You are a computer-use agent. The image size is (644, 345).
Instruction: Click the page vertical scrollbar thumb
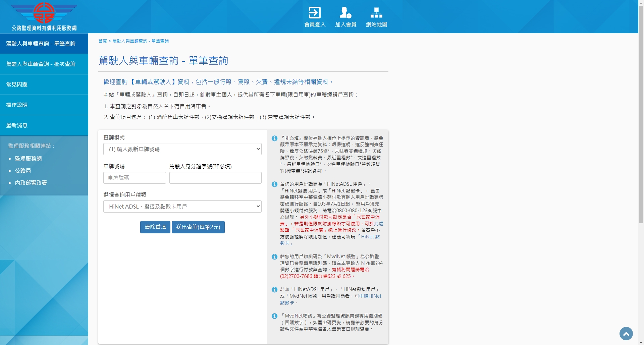click(x=641, y=114)
